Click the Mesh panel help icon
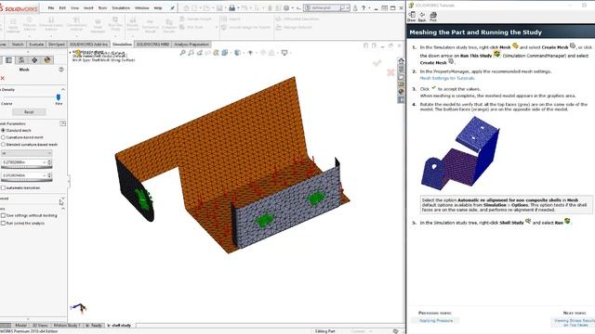This screenshot has width=595, height=334. [61, 70]
